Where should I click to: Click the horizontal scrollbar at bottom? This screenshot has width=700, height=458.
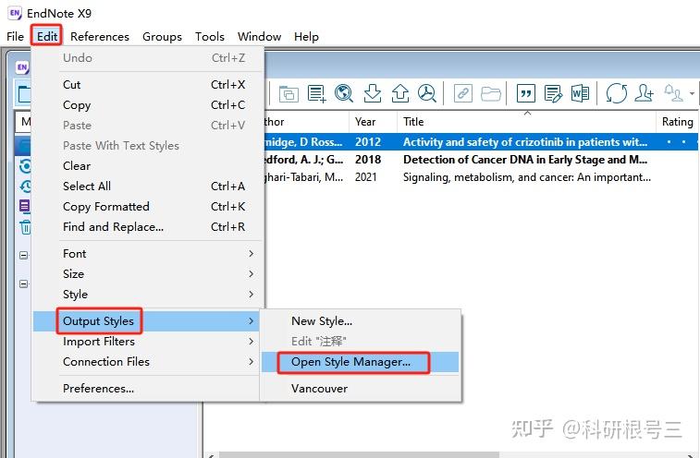pos(360,455)
